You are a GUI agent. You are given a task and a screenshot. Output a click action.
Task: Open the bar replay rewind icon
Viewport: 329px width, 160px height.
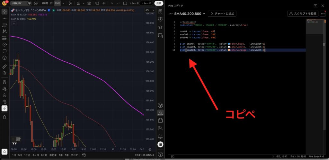104,3
